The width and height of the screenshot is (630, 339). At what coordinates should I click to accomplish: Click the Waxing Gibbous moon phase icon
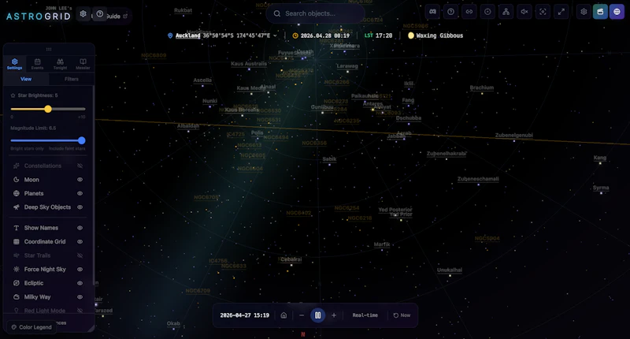(x=410, y=35)
